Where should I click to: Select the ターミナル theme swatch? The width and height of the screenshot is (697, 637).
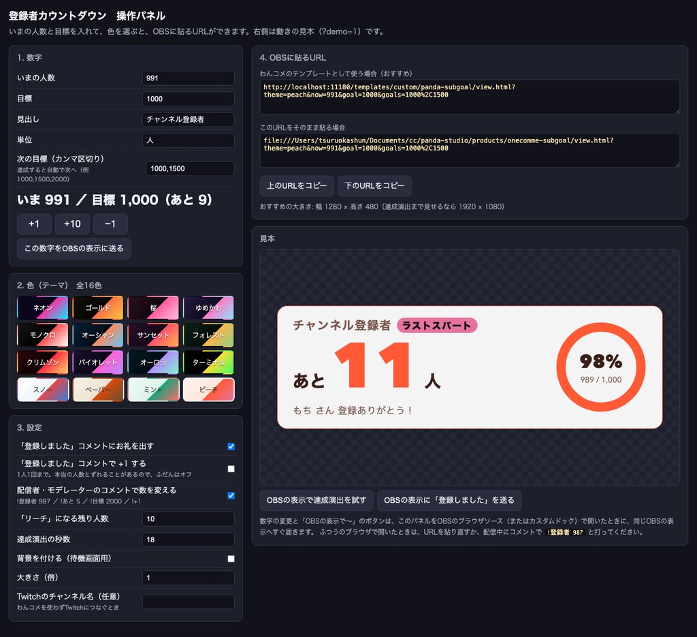click(208, 362)
